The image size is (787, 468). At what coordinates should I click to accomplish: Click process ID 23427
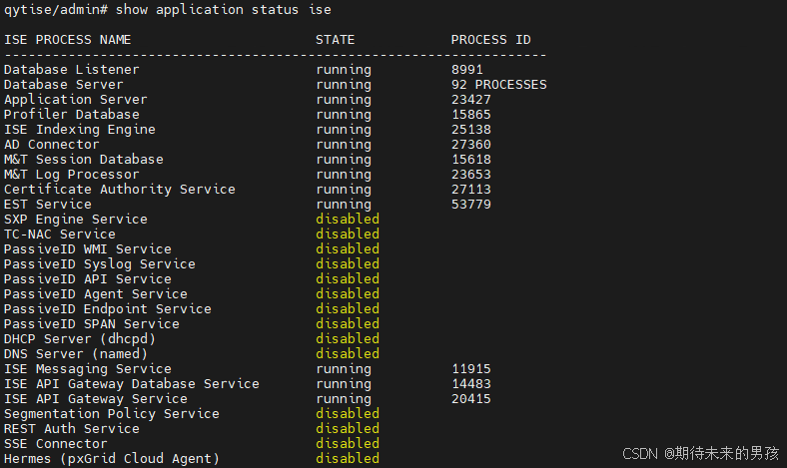(471, 100)
